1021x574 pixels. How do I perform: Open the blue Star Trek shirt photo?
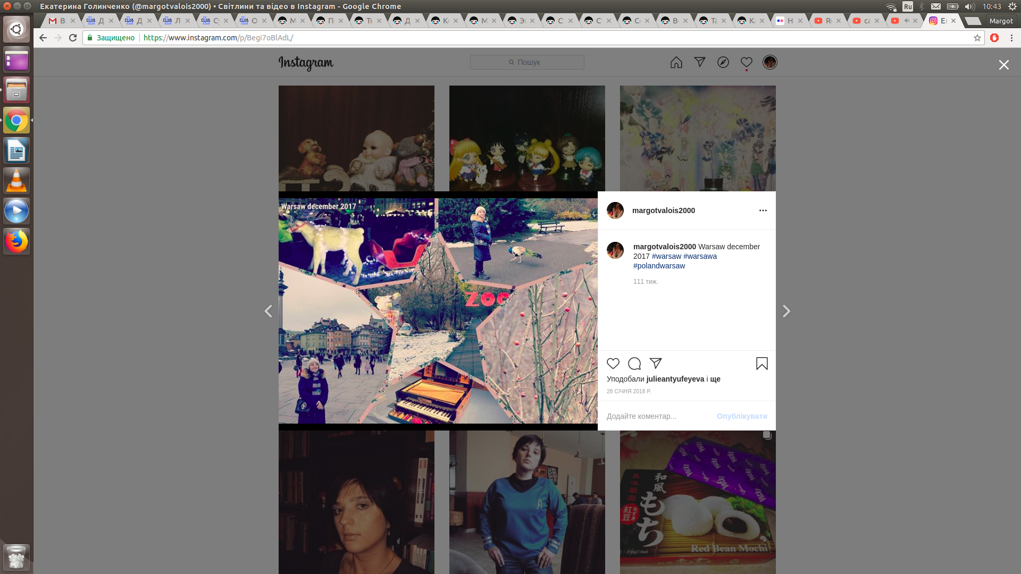[527, 502]
